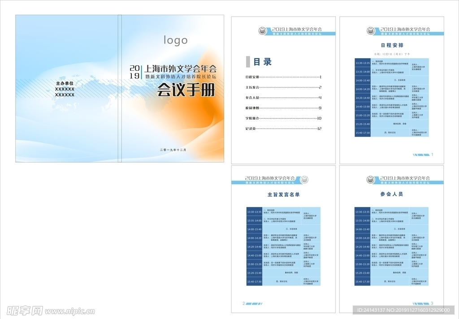Select the 13:30-13:35 time cell on 日程安排 page
This screenshot has width=459, height=319.
[362, 63]
